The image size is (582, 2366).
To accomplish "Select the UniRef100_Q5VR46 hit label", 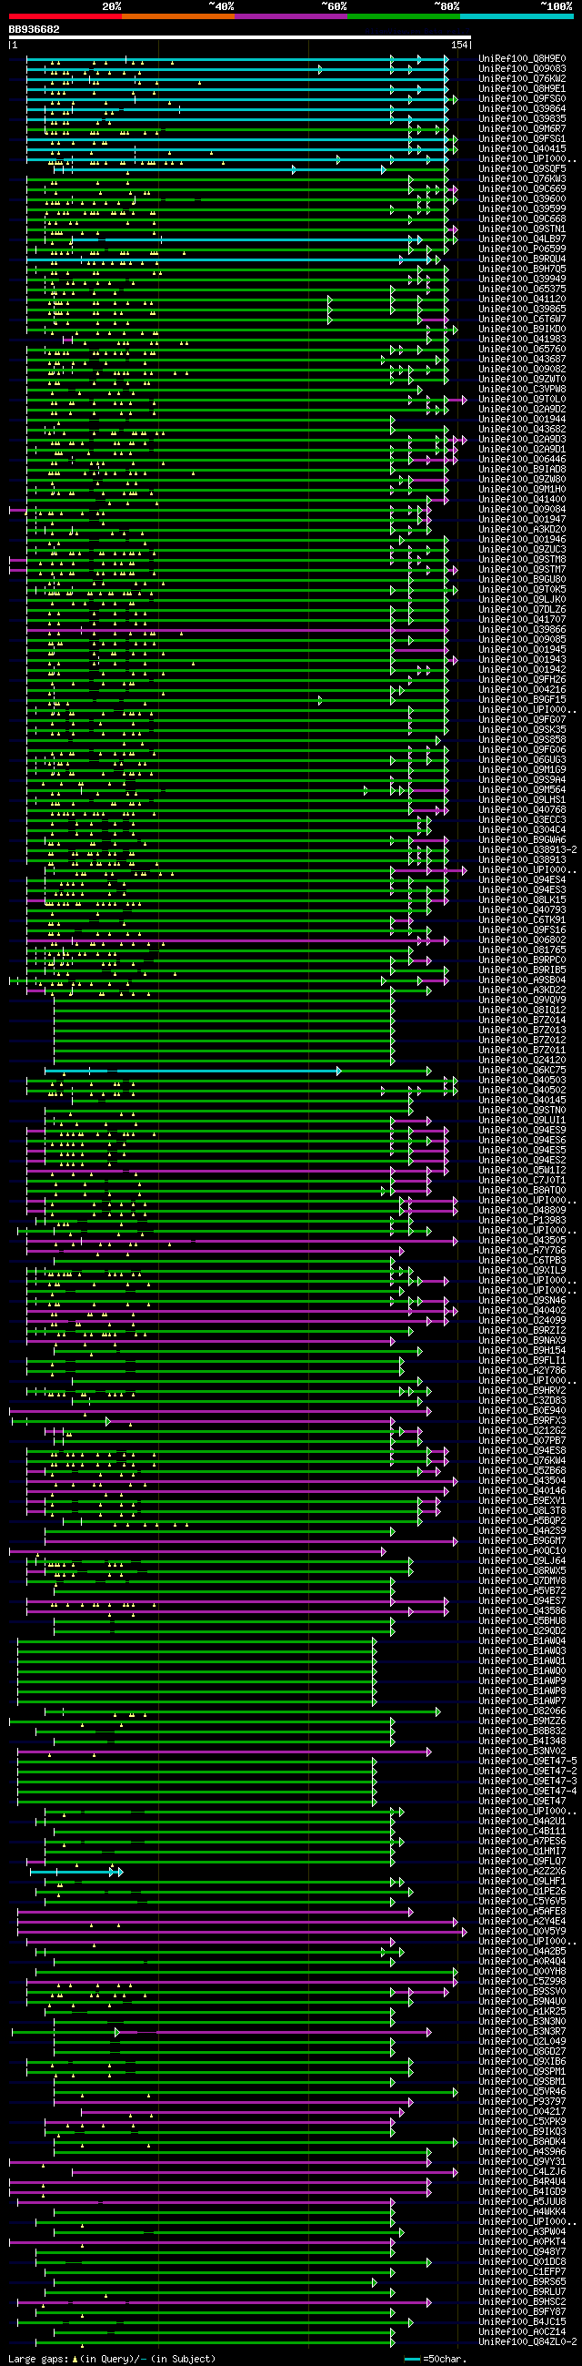I will click(522, 2092).
